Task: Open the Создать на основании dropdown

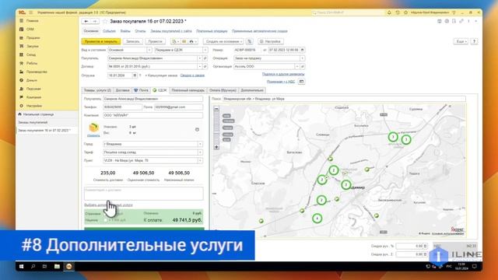Action: pos(223,41)
